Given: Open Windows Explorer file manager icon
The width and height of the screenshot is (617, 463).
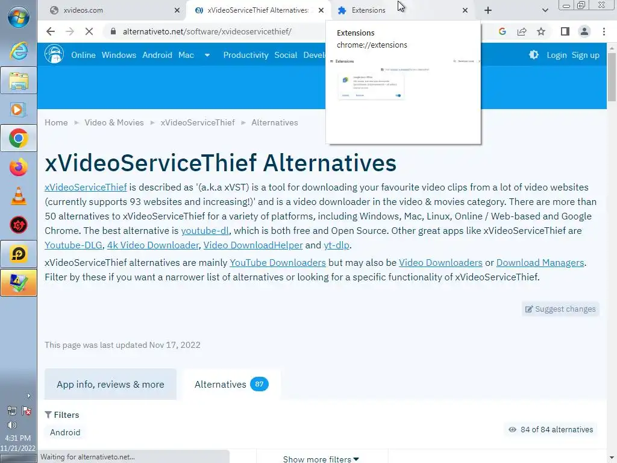Looking at the screenshot, I should [19, 81].
